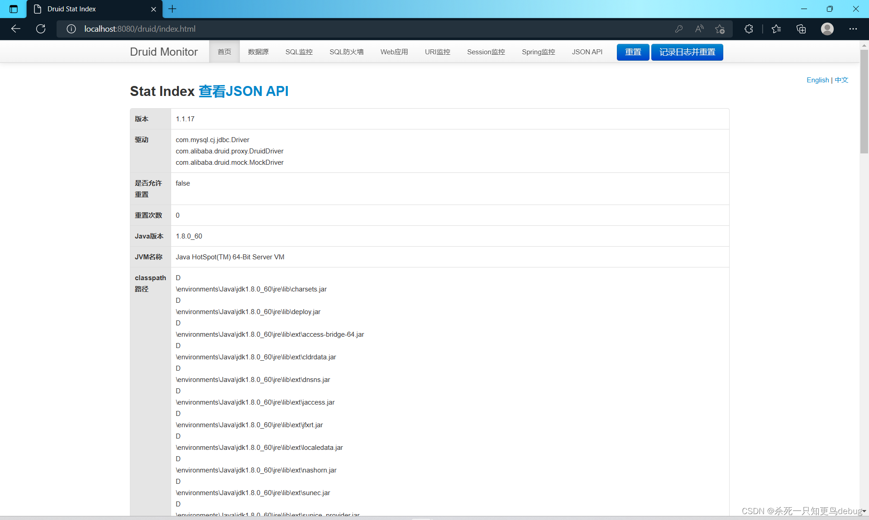Open the Collections icon in toolbar
This screenshot has width=869, height=520.
coord(801,29)
